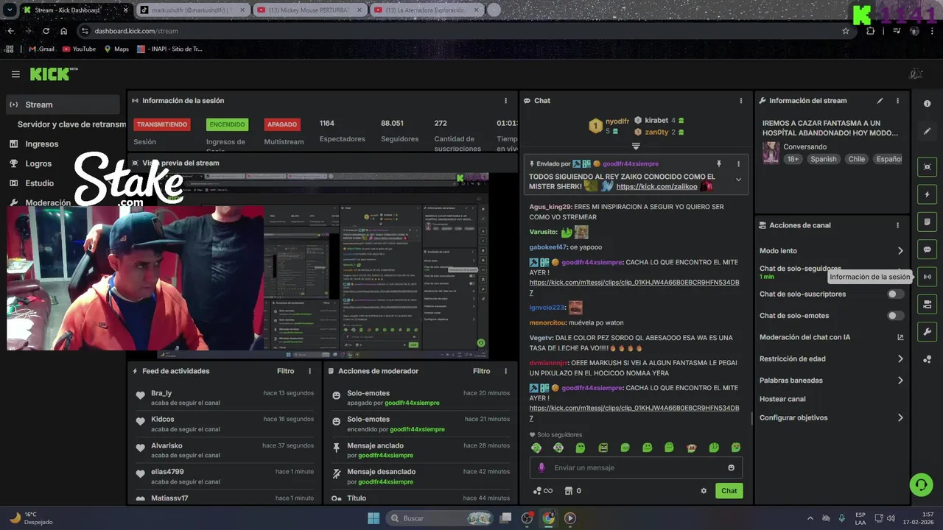Select Stream in left sidebar

tap(63, 105)
